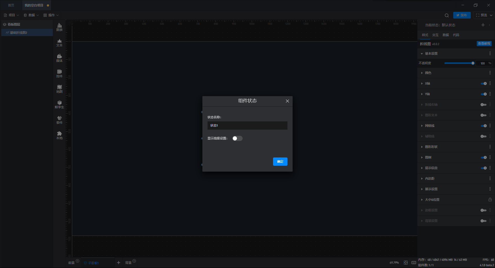495x268 pixels.
Task: Click the arrow next to the state plus icon
Action: [489, 25]
